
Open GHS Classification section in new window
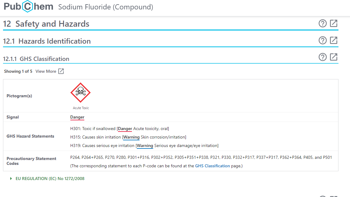pos(334,57)
